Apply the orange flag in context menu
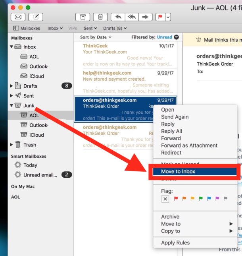Image resolution: width=242 pixels, height=256 pixels. click(x=184, y=198)
